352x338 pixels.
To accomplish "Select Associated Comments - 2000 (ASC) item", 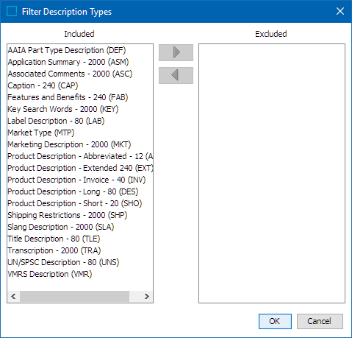I will point(70,74).
